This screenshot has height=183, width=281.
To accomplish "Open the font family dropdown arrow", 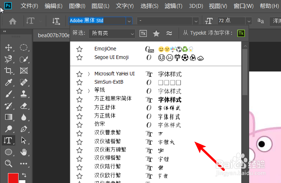I will [x=129, y=21].
